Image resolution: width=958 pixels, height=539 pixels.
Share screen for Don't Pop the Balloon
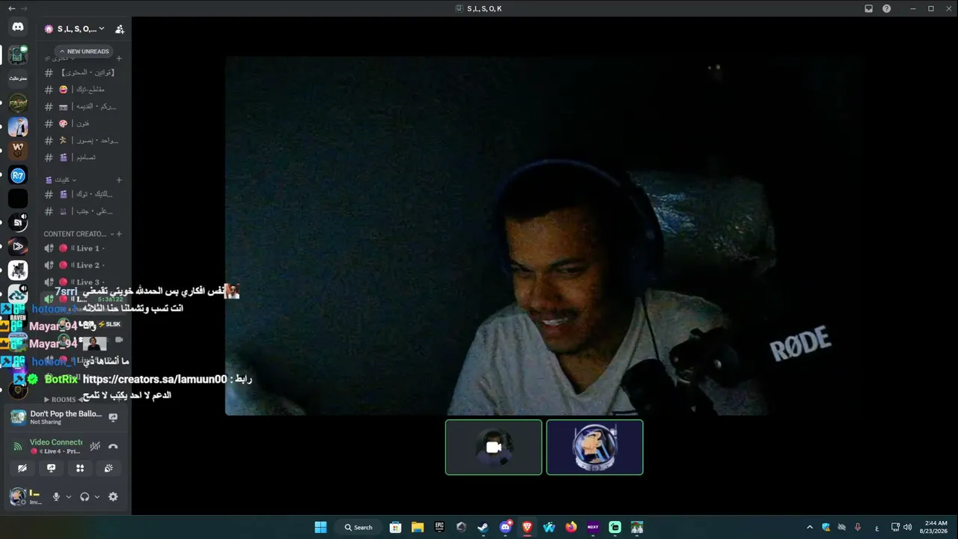pos(113,417)
